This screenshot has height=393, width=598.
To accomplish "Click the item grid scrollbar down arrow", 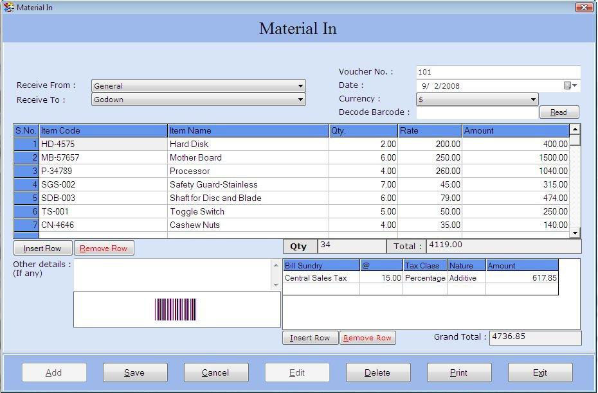I will [x=575, y=232].
